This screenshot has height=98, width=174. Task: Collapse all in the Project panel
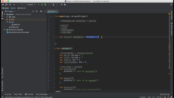pos(37,11)
